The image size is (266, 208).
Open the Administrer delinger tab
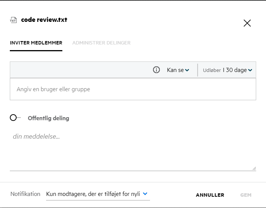pos(101,43)
